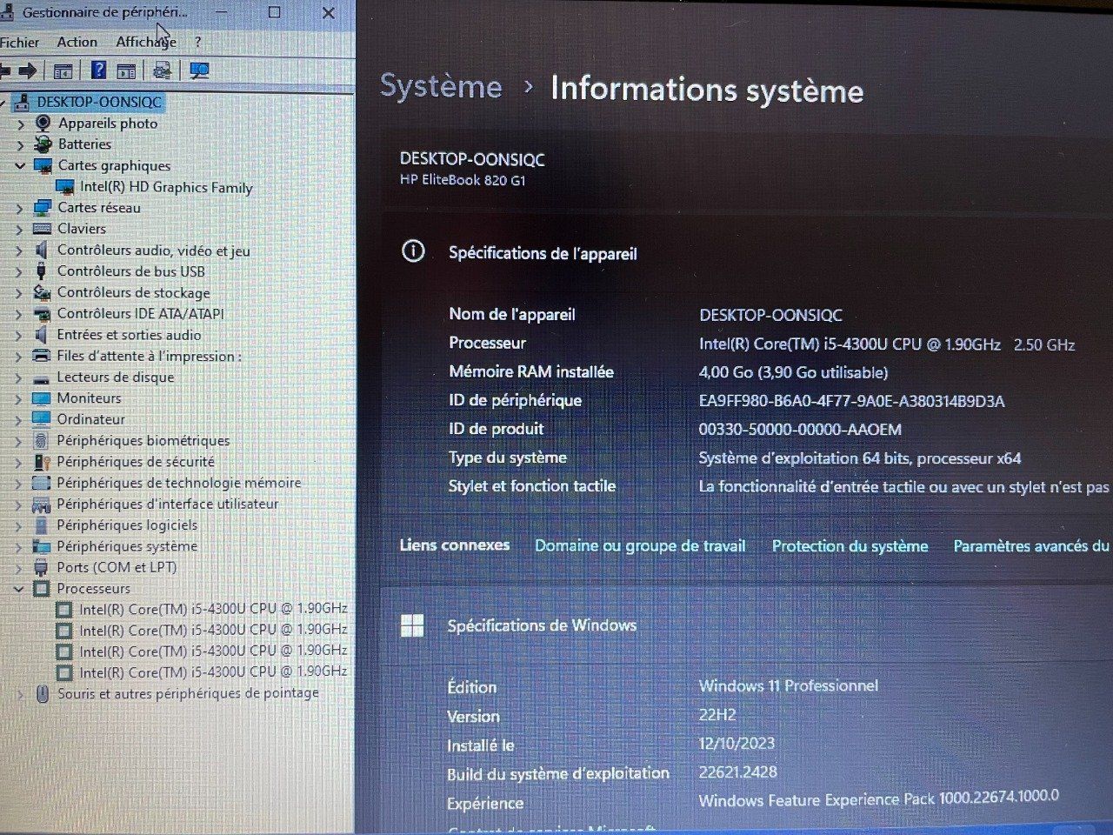The image size is (1113, 835).
Task: Select the DESKTOP-OONSIQC root tree node
Action: pyautogui.click(x=99, y=102)
